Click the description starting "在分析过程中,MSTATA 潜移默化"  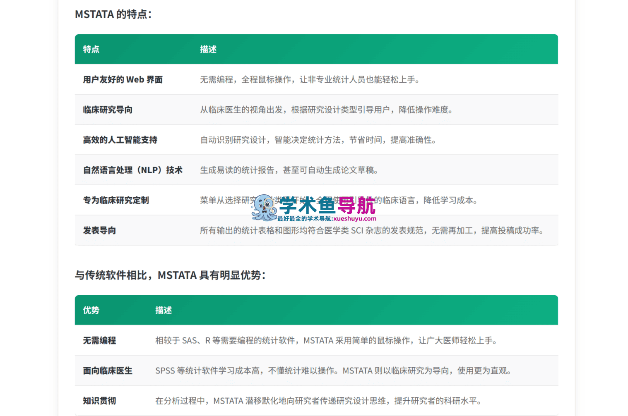(x=319, y=401)
